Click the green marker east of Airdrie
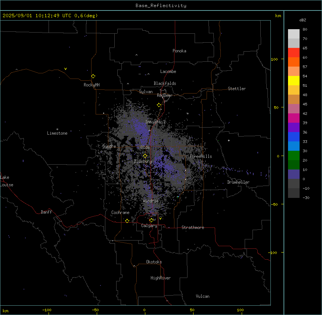This screenshot has width=322, height=315. pyautogui.click(x=178, y=197)
